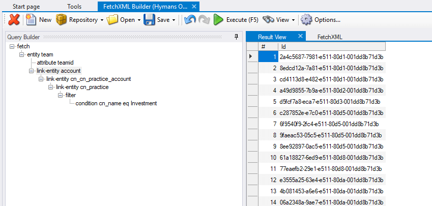The image size is (432, 206).
Task: Close the Result View tab
Action: pos(300,36)
